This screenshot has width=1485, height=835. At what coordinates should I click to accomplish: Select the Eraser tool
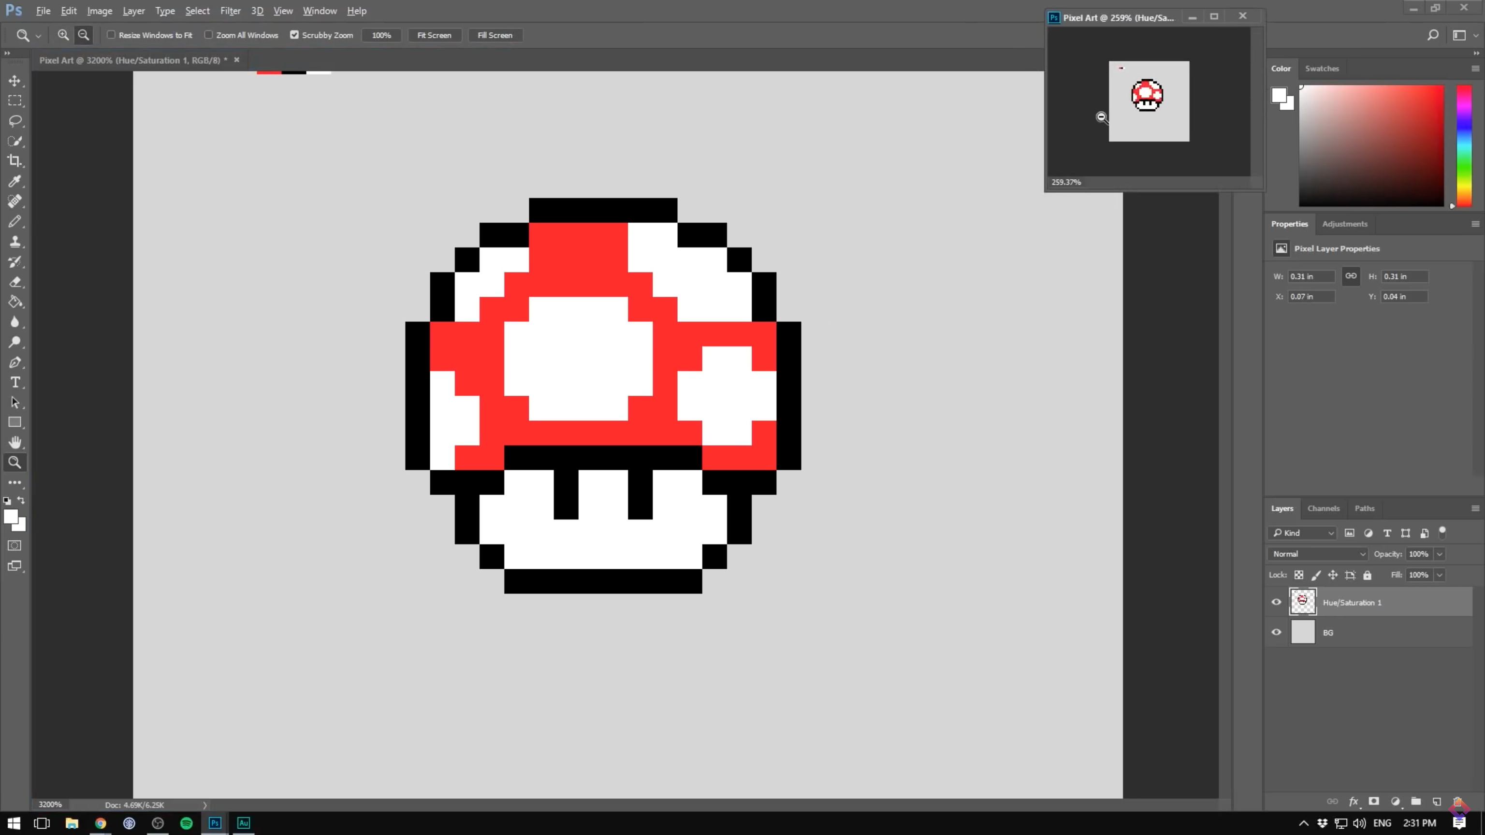[x=15, y=282]
